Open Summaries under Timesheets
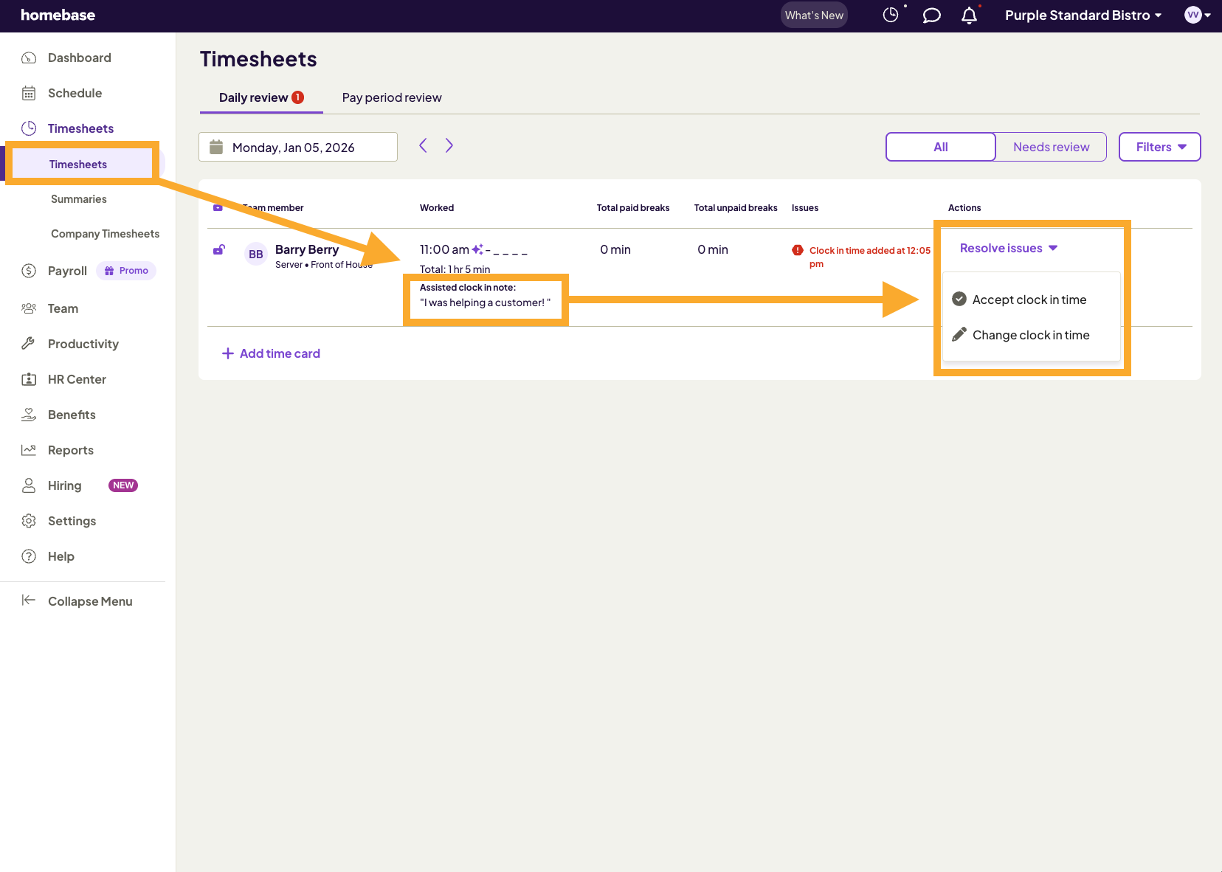Screen dimensions: 1222x872 click(79, 199)
